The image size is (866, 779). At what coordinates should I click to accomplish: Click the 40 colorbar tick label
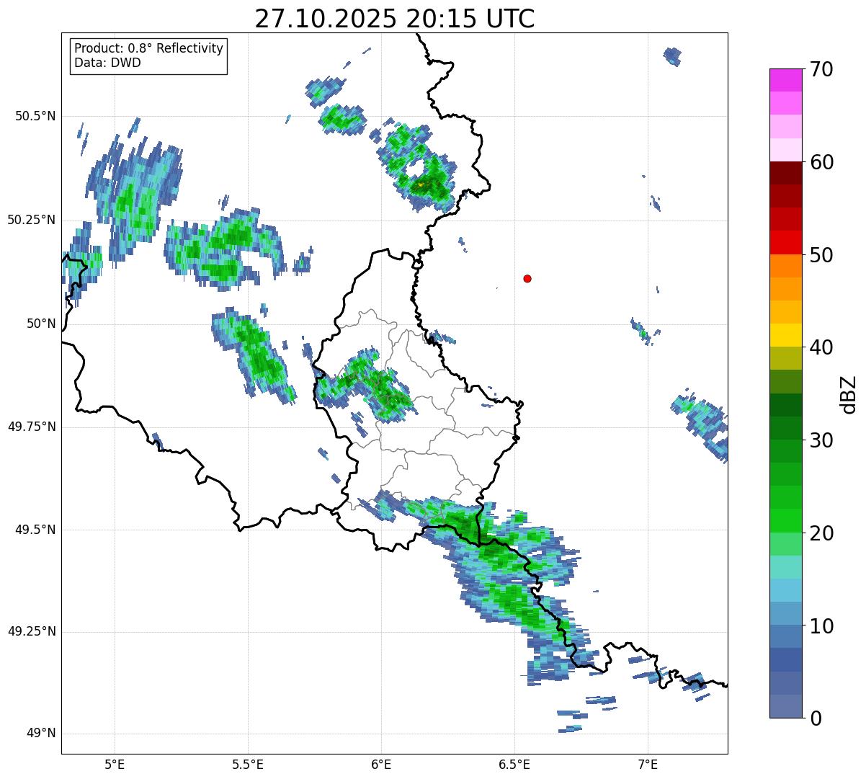pyautogui.click(x=821, y=347)
